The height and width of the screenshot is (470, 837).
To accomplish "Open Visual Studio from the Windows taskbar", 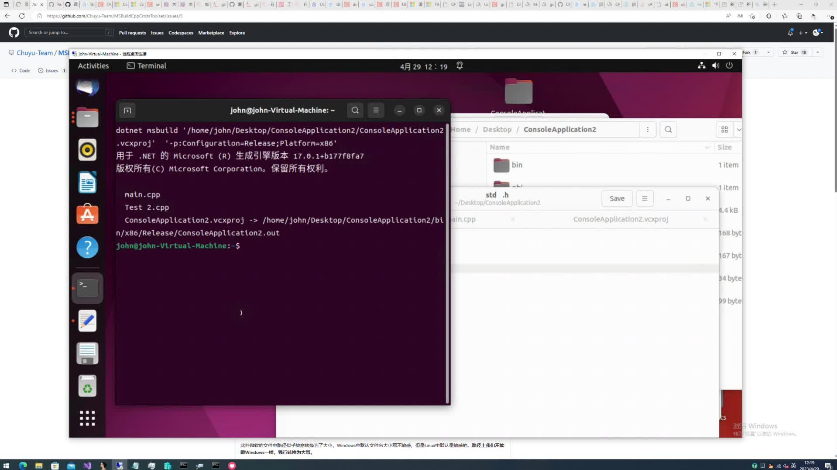I will coord(87,466).
